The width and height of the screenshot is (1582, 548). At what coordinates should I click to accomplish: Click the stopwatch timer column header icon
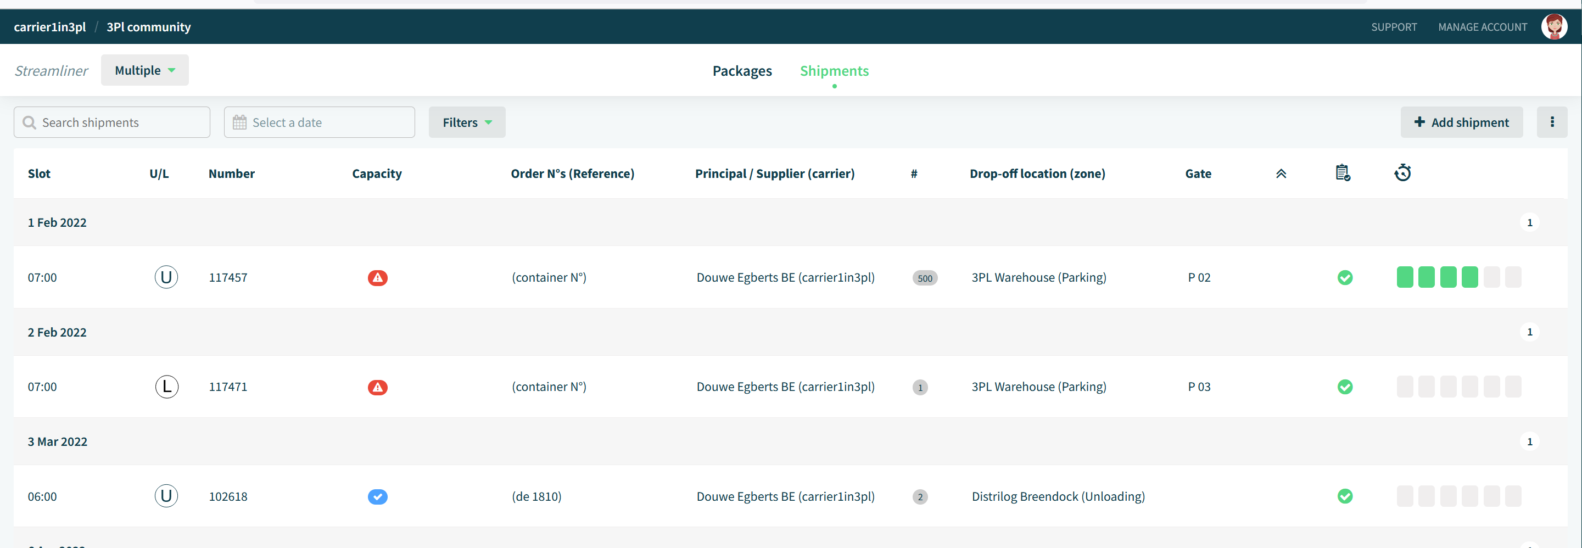(x=1402, y=172)
